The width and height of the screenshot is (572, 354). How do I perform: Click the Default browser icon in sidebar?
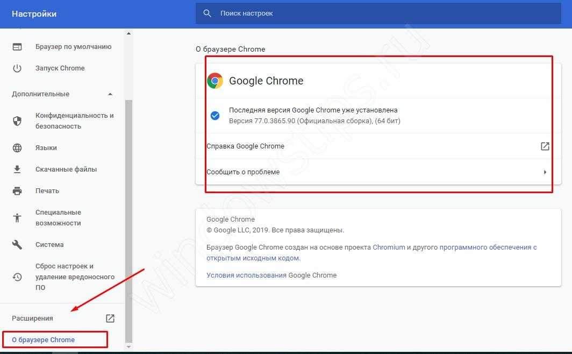(17, 47)
